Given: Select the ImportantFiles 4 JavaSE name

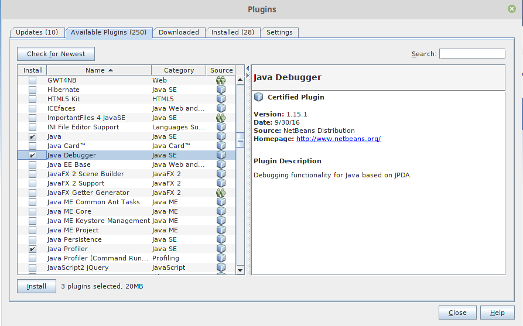Looking at the screenshot, I should pyautogui.click(x=86, y=118).
